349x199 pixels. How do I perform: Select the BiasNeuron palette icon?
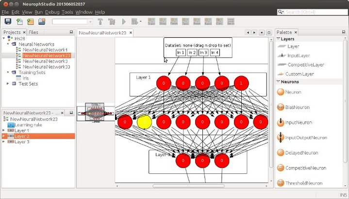coord(281,107)
